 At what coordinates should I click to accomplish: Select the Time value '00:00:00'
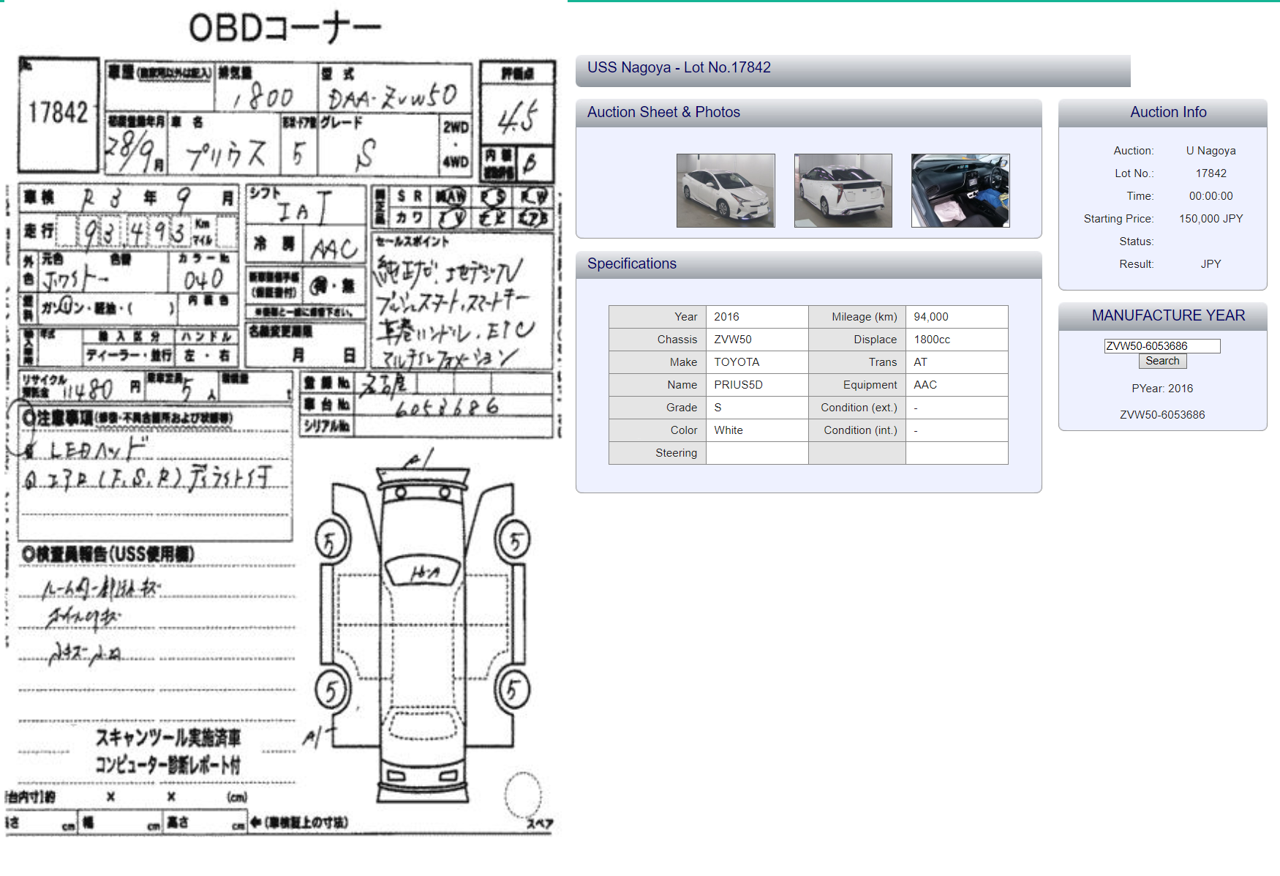1211,196
